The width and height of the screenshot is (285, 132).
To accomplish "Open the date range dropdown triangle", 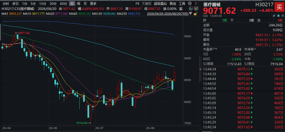I will [x=190, y=13].
